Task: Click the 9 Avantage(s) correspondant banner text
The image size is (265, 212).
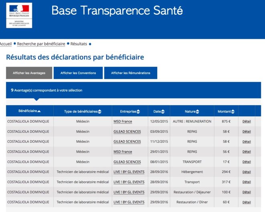Action: point(47,90)
